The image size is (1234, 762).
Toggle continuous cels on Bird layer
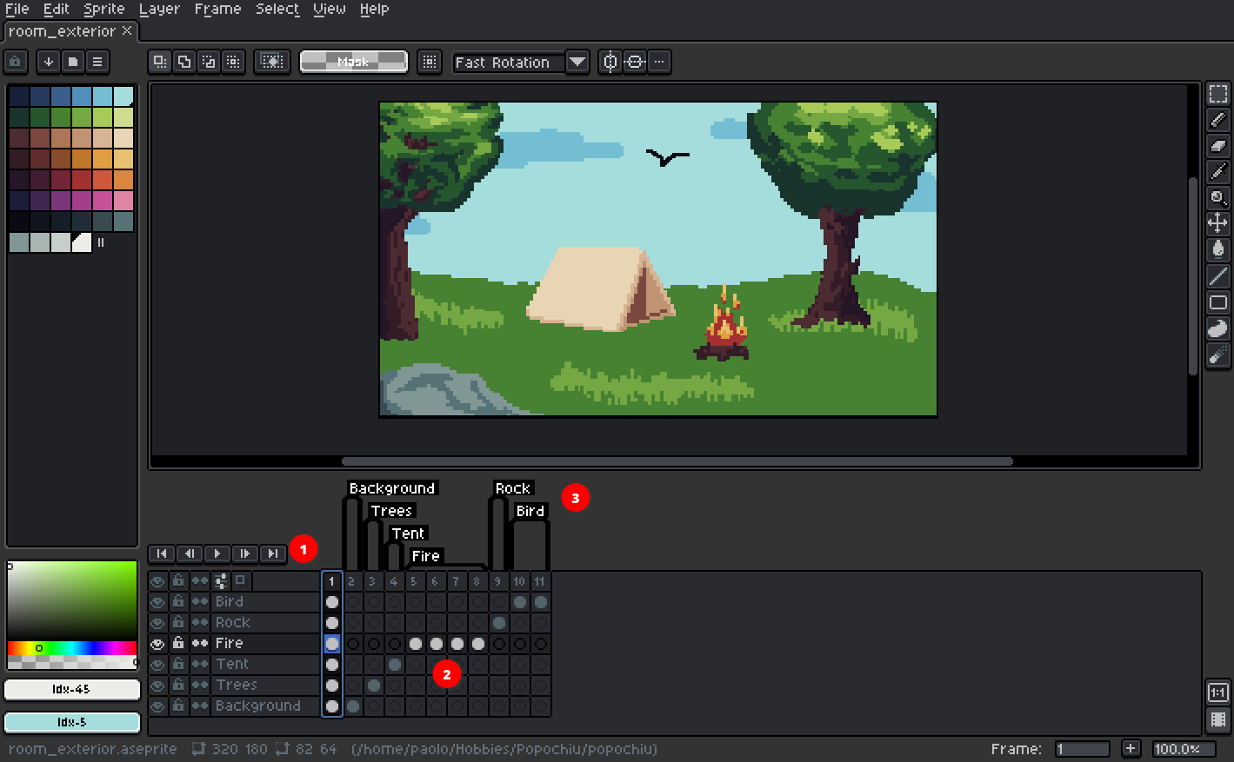tap(200, 601)
